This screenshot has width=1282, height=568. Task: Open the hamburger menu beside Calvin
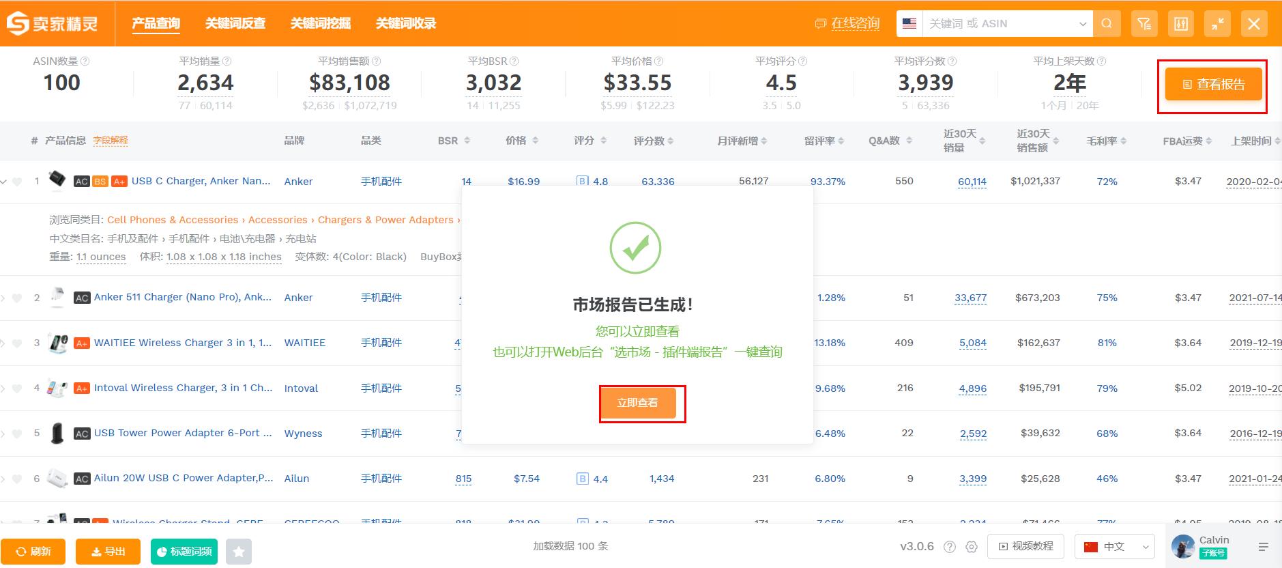(1264, 547)
